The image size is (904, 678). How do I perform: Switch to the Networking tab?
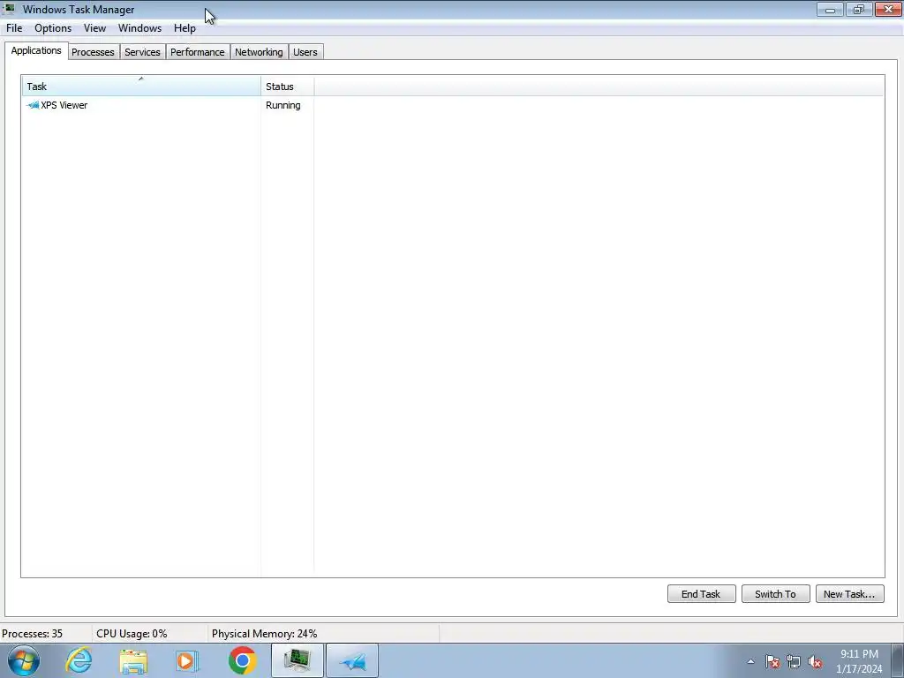[259, 52]
